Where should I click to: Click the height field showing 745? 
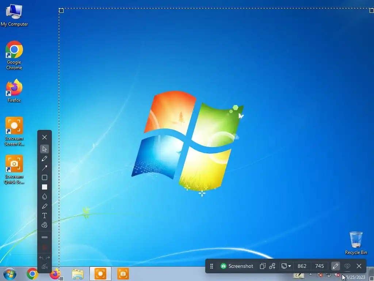point(319,266)
